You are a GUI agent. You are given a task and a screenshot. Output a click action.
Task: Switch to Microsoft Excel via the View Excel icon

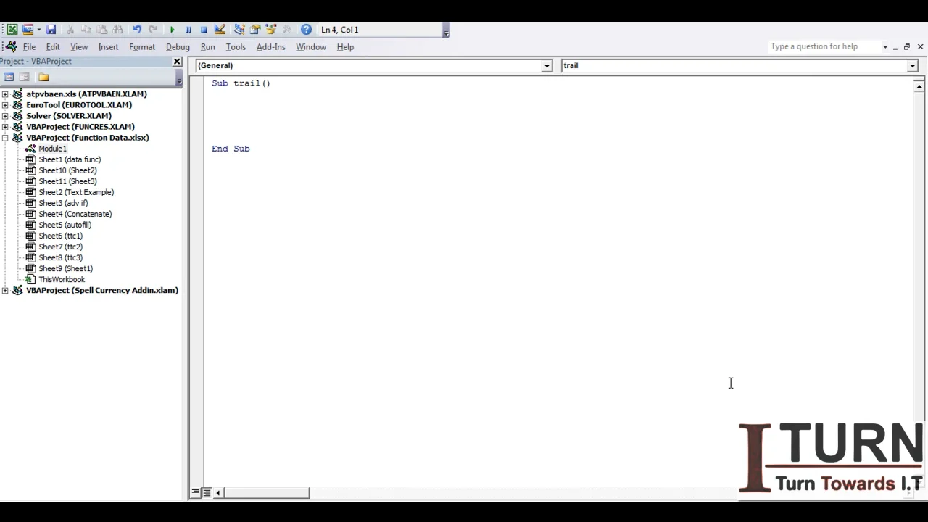[x=12, y=30]
